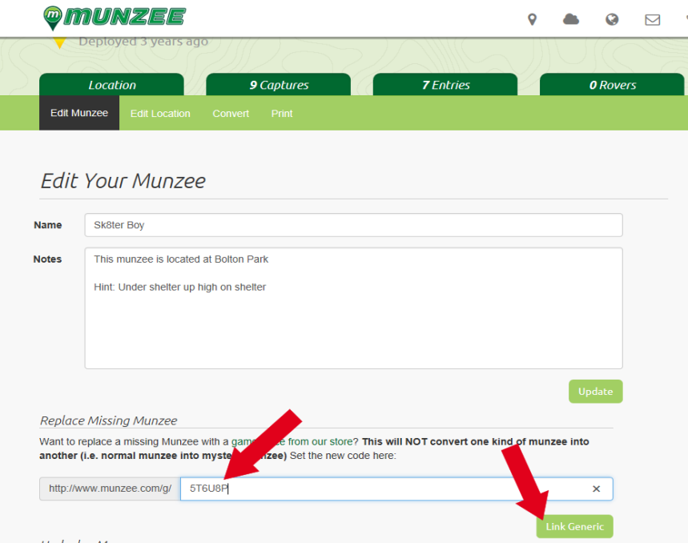Open the Convert submenu item
Image resolution: width=688 pixels, height=543 pixels.
coord(231,114)
